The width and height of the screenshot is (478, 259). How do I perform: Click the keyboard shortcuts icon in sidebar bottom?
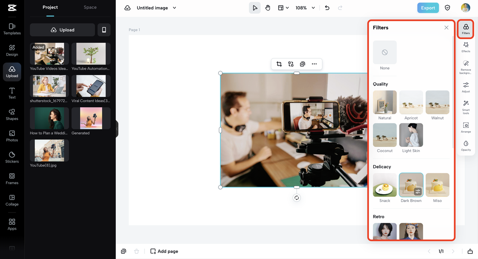click(12, 248)
